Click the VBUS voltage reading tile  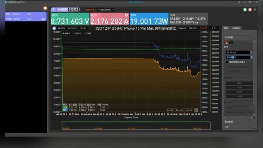tap(70, 19)
